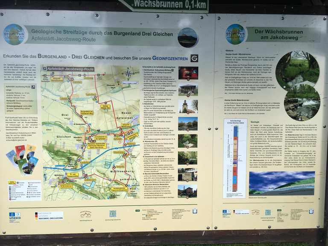Select the last brick building photo in the list

click(x=187, y=191)
